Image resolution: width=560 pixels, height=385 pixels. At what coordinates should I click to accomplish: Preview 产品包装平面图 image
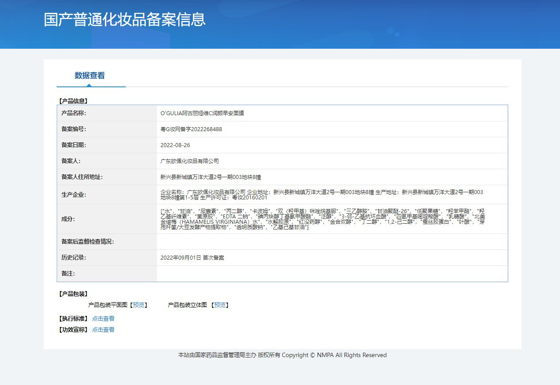point(138,305)
